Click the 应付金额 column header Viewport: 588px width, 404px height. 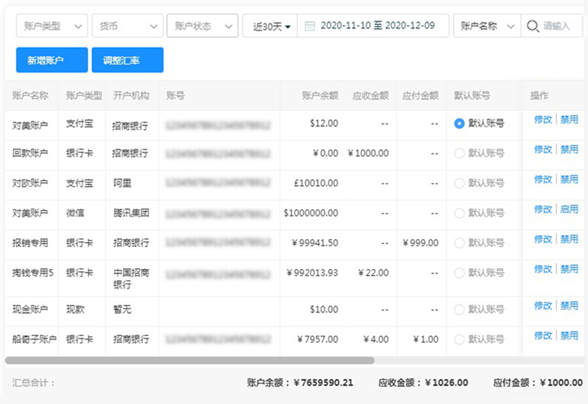coord(421,95)
